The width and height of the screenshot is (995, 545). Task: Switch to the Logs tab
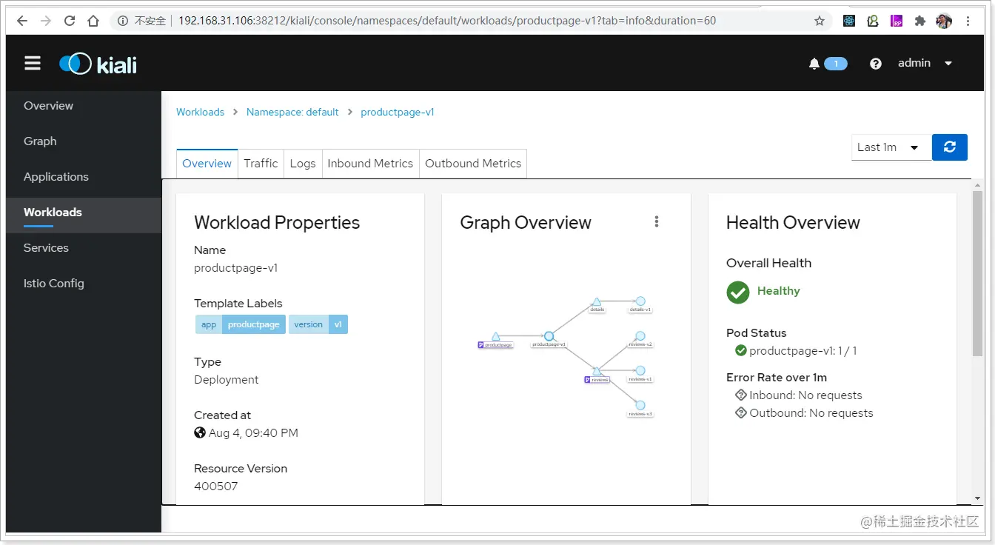(x=303, y=164)
